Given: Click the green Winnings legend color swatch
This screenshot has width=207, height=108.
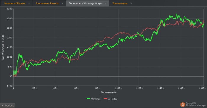Looking at the screenshot, I should click(x=88, y=99).
